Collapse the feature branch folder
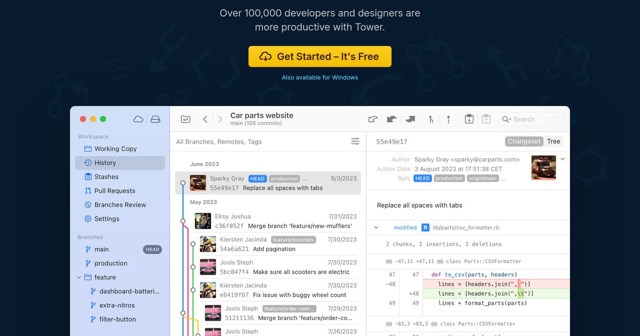640x336 pixels. (79, 277)
